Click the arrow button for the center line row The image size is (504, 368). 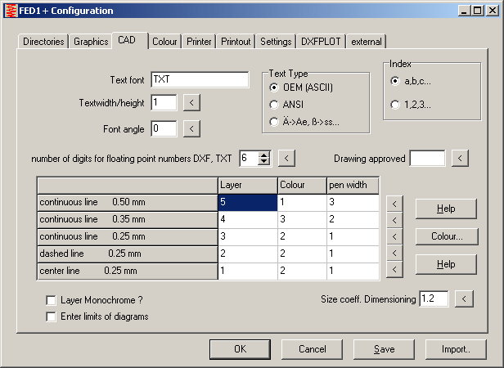click(394, 270)
